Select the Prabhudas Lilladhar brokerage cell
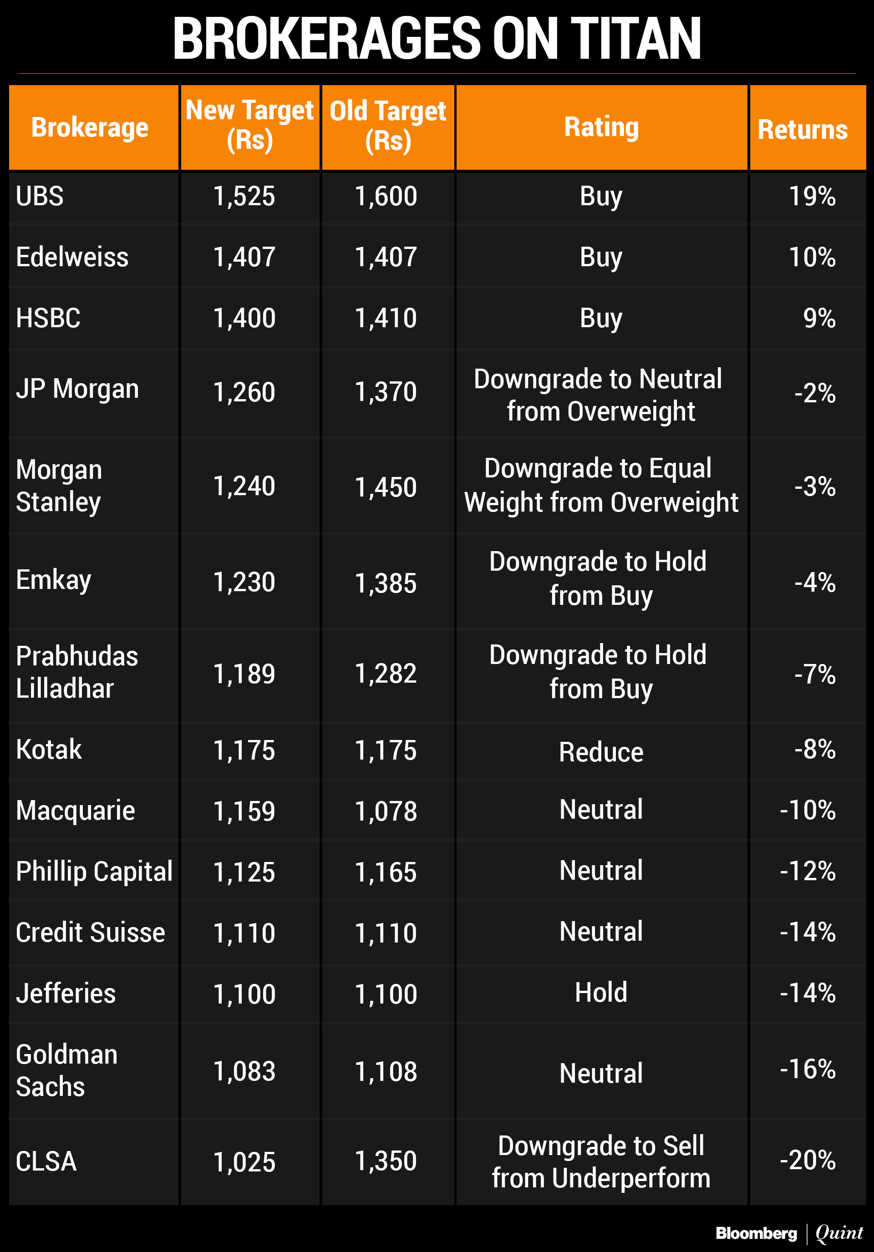874x1252 pixels. (x=76, y=672)
